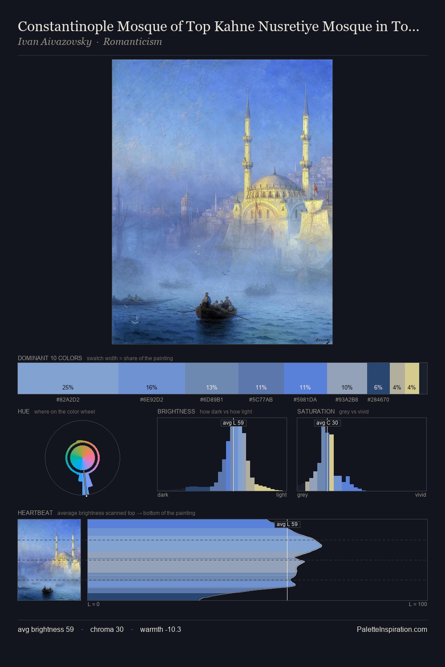Click the hex label #82A2D2
Image resolution: width=445 pixels, height=667 pixels.
68,400
